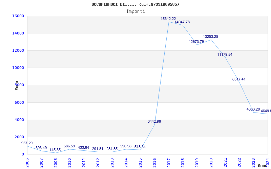Select the 2021 x-axis year label
The height and width of the screenshot is (169, 271).
click(225, 163)
